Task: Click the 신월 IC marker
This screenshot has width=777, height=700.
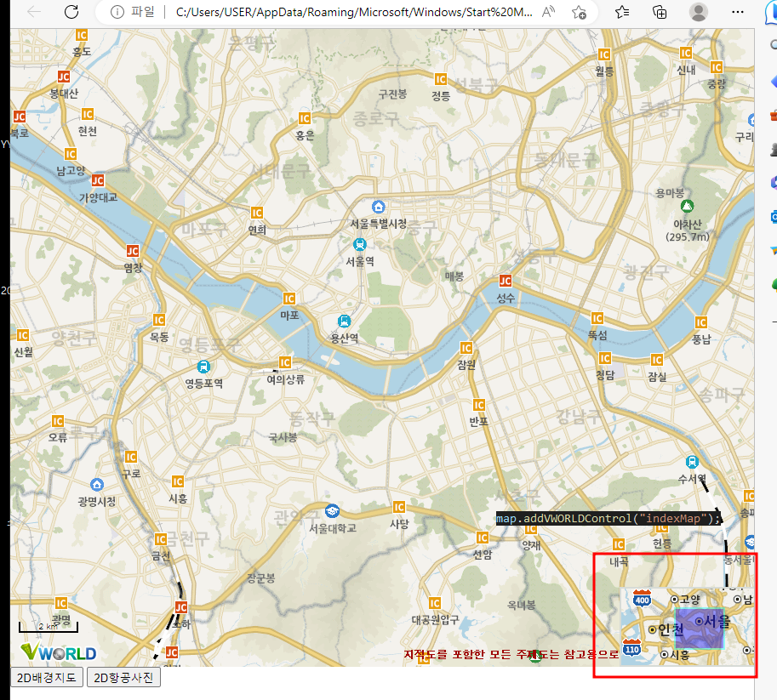Action: pyautogui.click(x=23, y=335)
